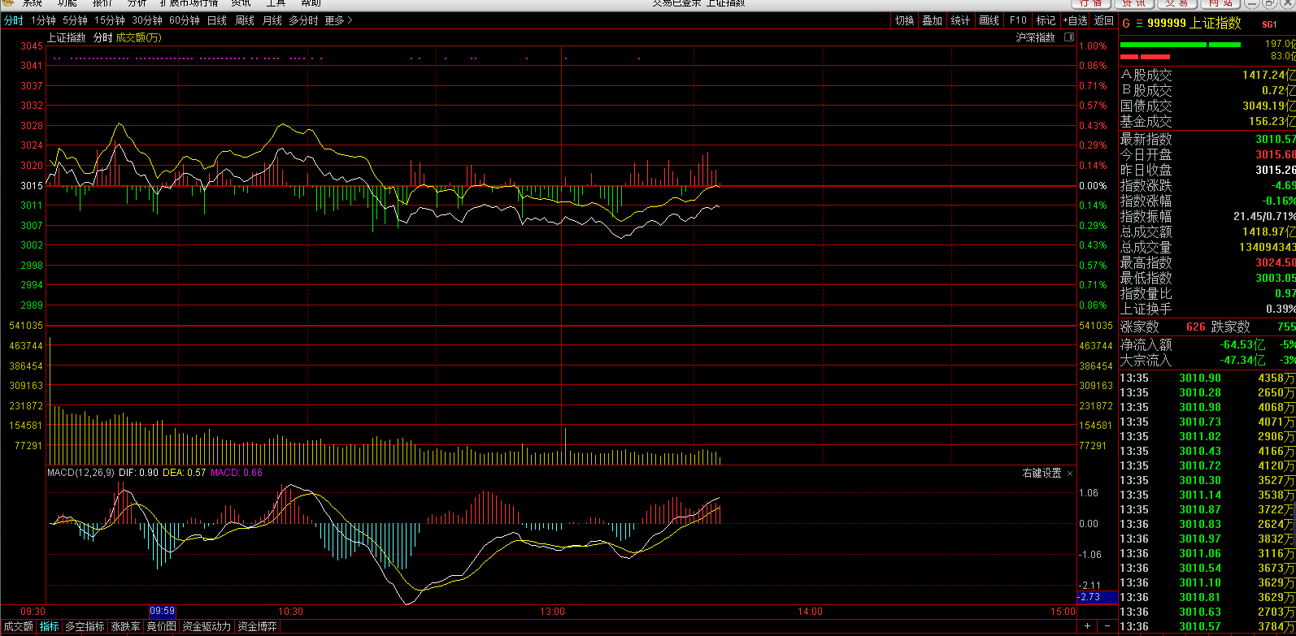Screen dimensions: 1296x636
Task: Select the 涨跌率 bottom tab
Action: (x=125, y=626)
